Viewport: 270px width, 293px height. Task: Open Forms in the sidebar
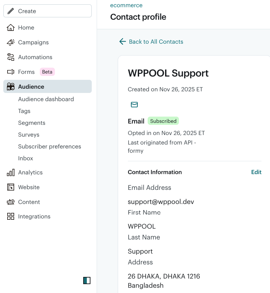pyautogui.click(x=26, y=72)
